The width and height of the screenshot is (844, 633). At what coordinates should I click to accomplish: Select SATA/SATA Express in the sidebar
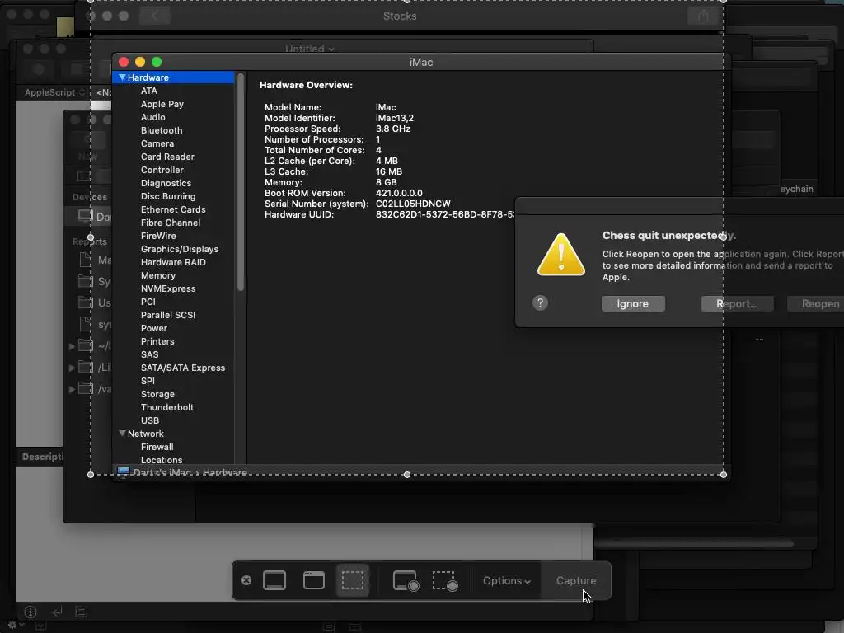pos(182,368)
